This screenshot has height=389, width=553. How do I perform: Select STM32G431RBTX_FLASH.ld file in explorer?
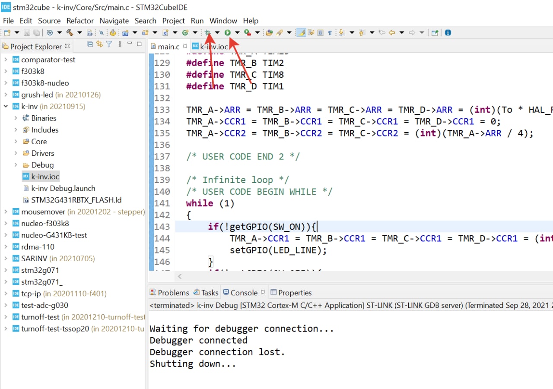(x=76, y=200)
